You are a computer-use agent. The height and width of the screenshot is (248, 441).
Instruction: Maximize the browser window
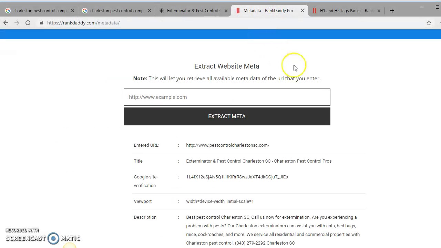[438, 7]
